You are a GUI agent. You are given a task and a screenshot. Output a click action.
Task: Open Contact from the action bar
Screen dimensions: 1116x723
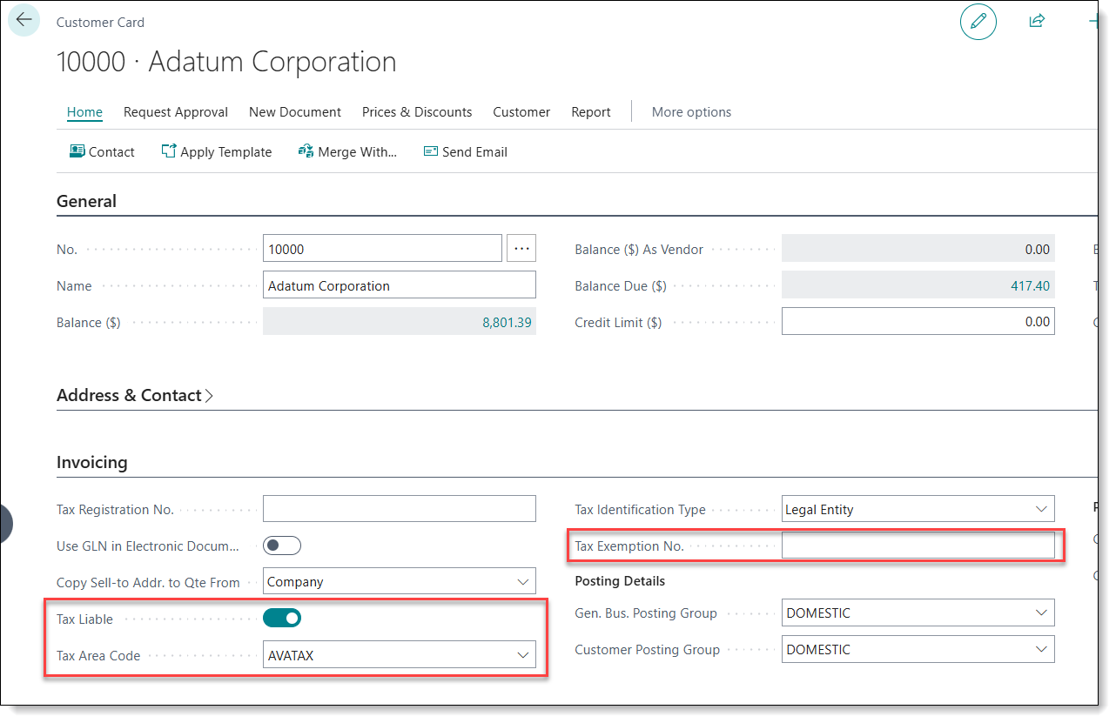(x=102, y=151)
